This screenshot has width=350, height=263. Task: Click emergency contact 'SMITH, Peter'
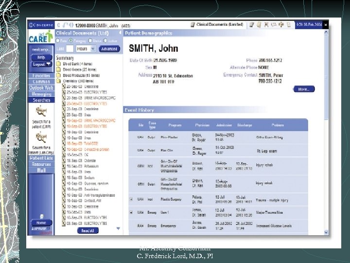point(271,75)
